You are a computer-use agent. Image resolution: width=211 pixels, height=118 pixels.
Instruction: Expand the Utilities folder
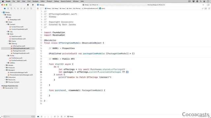[7, 63]
